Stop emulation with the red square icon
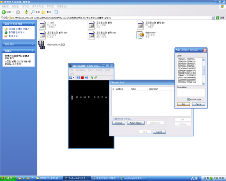 pyautogui.click(x=82, y=78)
